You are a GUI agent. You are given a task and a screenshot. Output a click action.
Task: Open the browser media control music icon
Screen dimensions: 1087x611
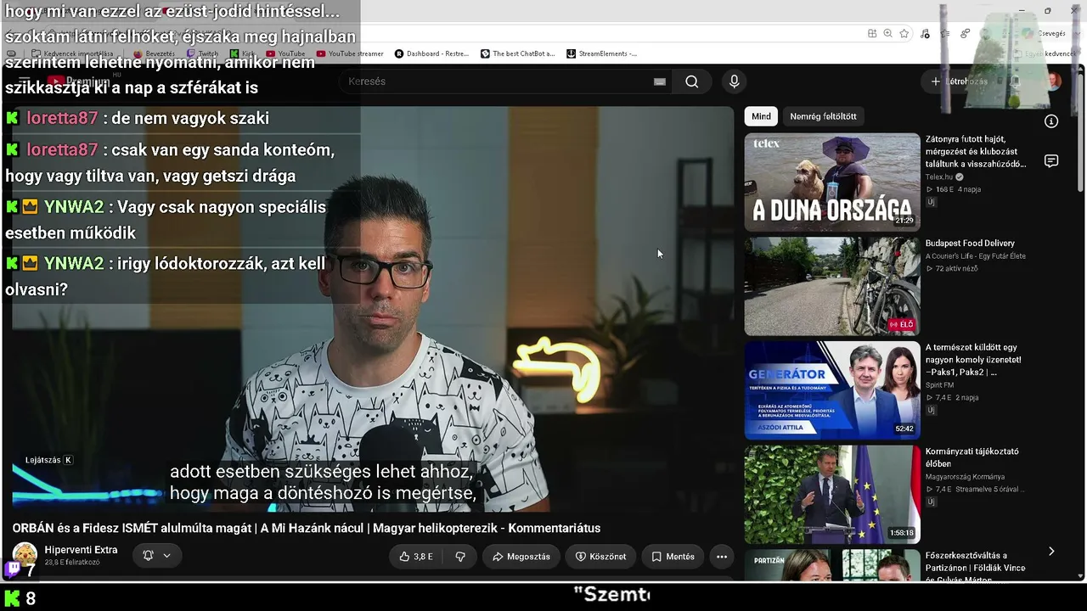[925, 33]
